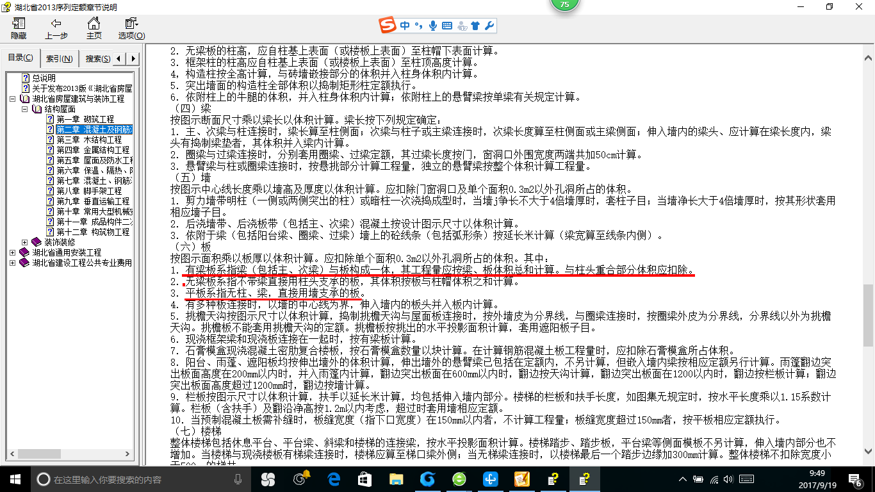Image resolution: width=875 pixels, height=492 pixels.
Task: Click the taskbar search box
Action: click(x=140, y=479)
